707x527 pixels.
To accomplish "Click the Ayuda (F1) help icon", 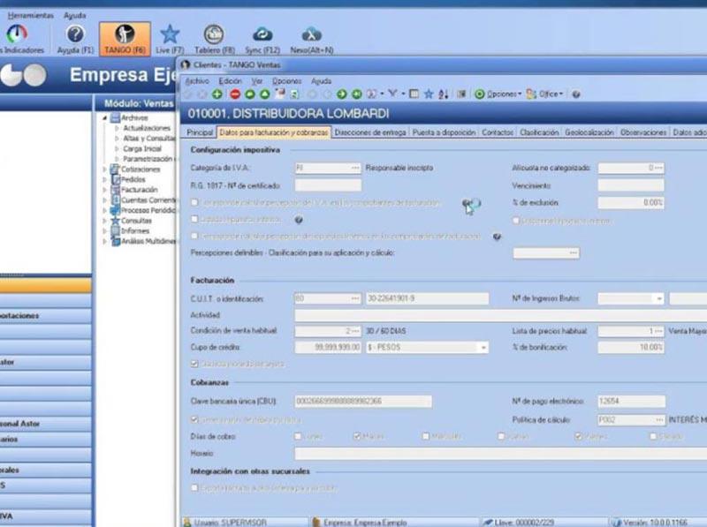I will pyautogui.click(x=75, y=34).
